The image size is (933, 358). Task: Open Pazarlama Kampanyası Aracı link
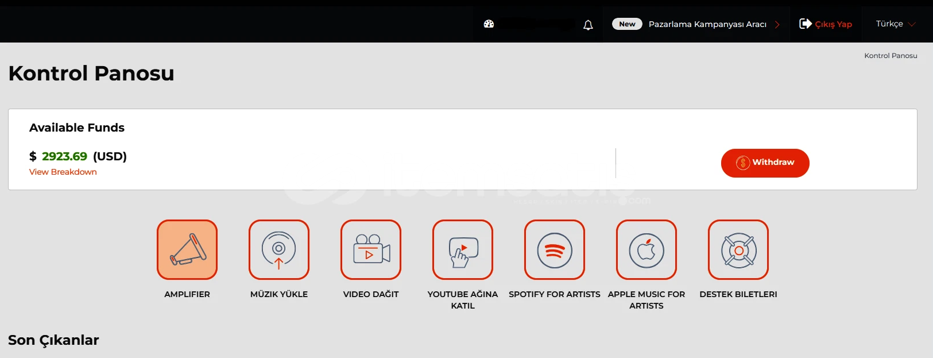pos(707,24)
